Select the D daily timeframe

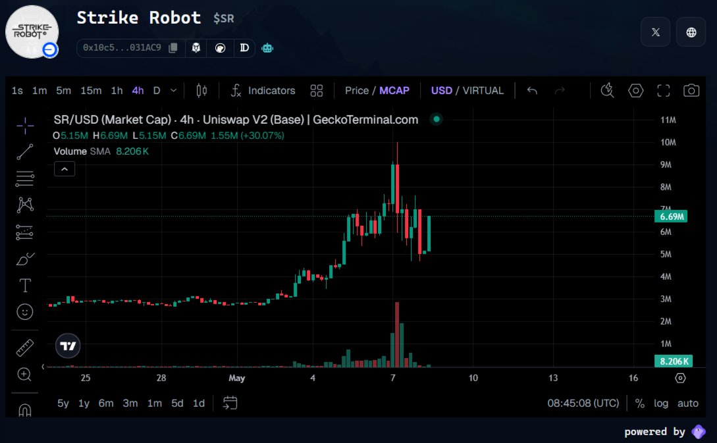[157, 91]
